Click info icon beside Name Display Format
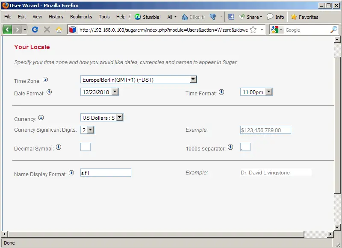 click(x=71, y=173)
